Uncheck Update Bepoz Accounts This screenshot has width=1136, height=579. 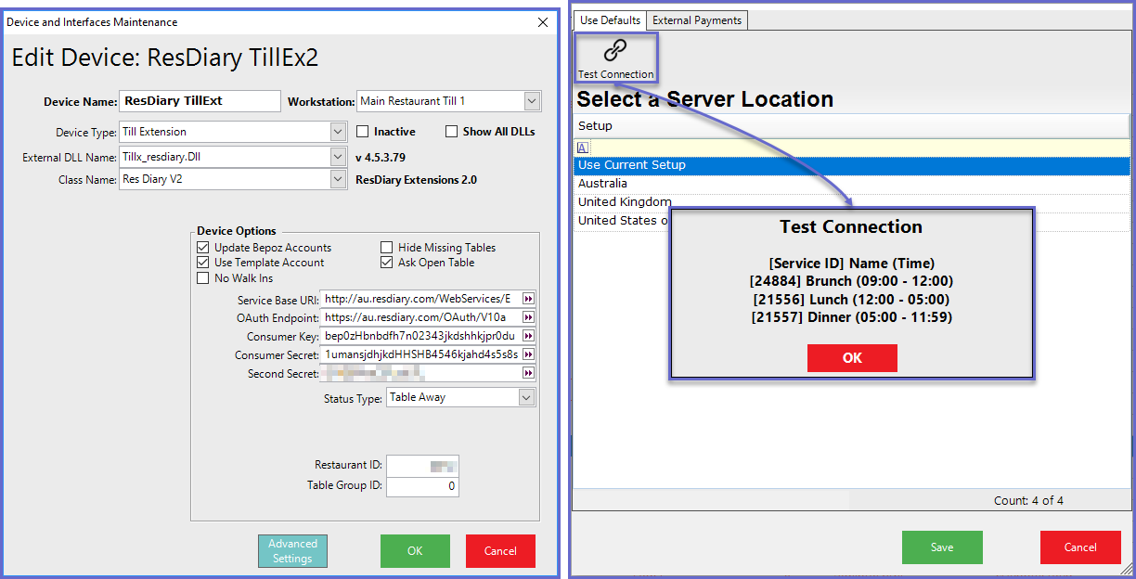[x=203, y=248]
